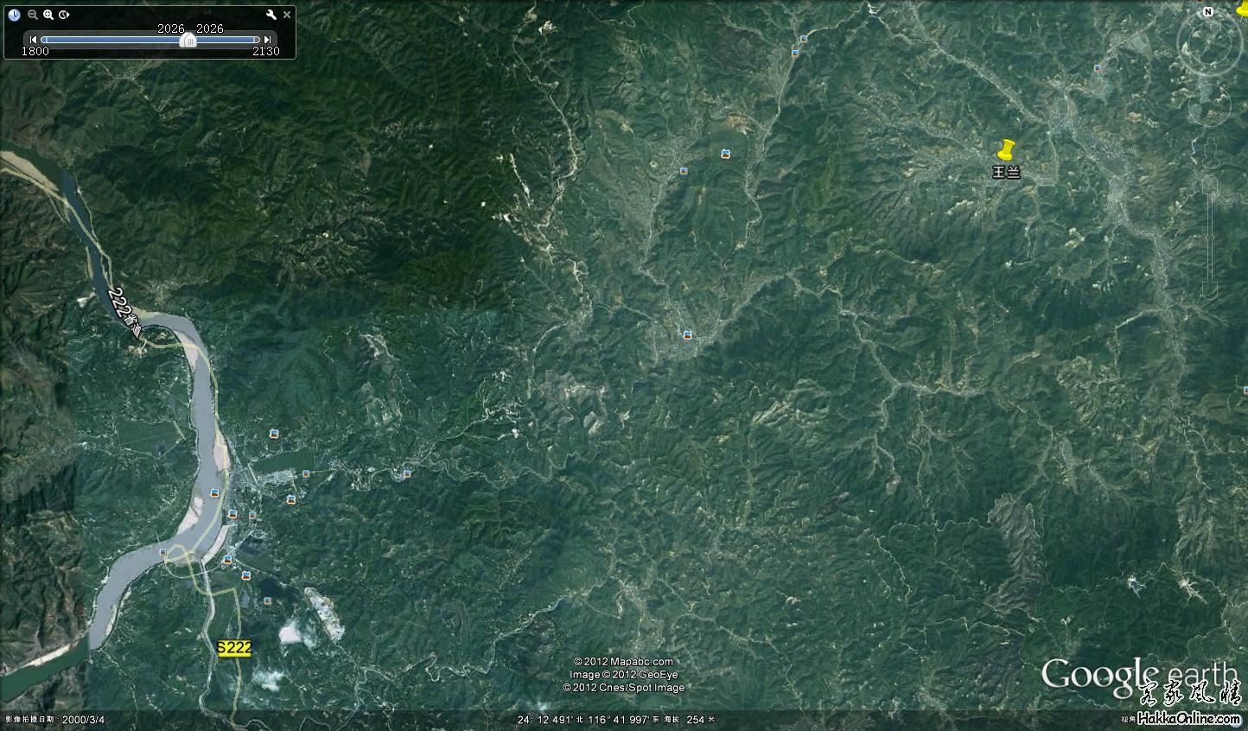The height and width of the screenshot is (731, 1248).
Task: Select the 王兰 yellow pushpin placemark
Action: 1005,149
